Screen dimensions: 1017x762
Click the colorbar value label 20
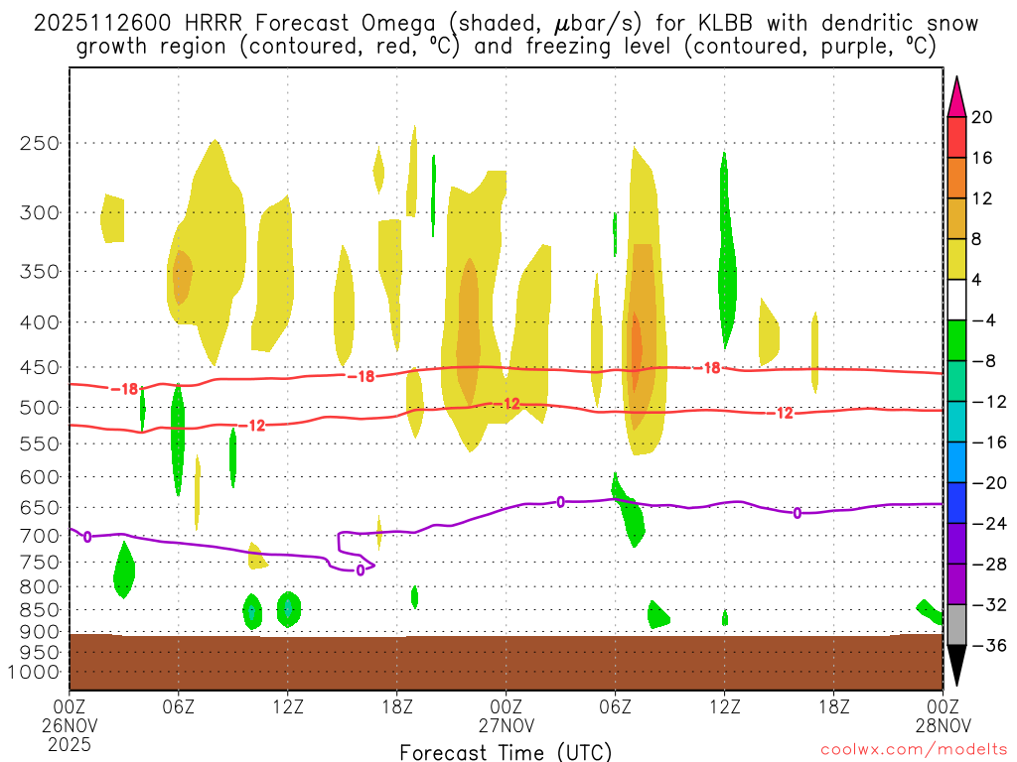click(x=982, y=117)
